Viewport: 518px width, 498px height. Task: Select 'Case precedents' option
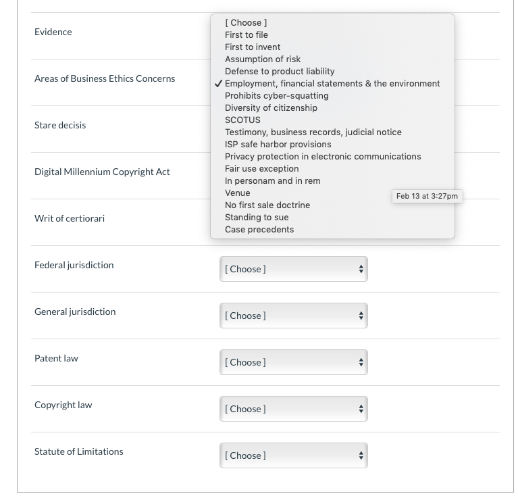click(259, 230)
